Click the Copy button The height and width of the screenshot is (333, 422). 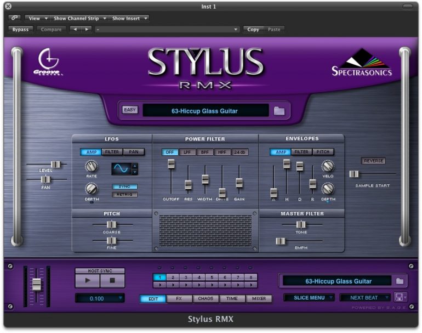tap(253, 30)
